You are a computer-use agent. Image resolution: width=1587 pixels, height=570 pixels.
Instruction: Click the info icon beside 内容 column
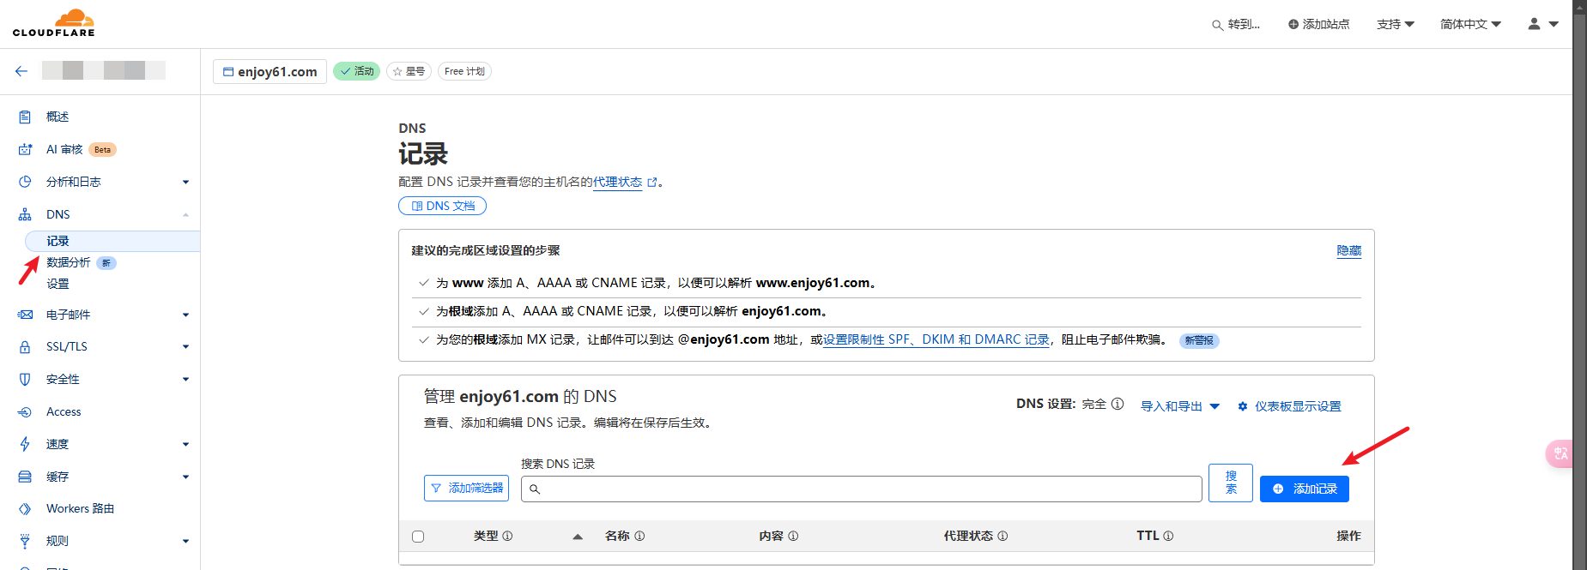pyautogui.click(x=793, y=536)
